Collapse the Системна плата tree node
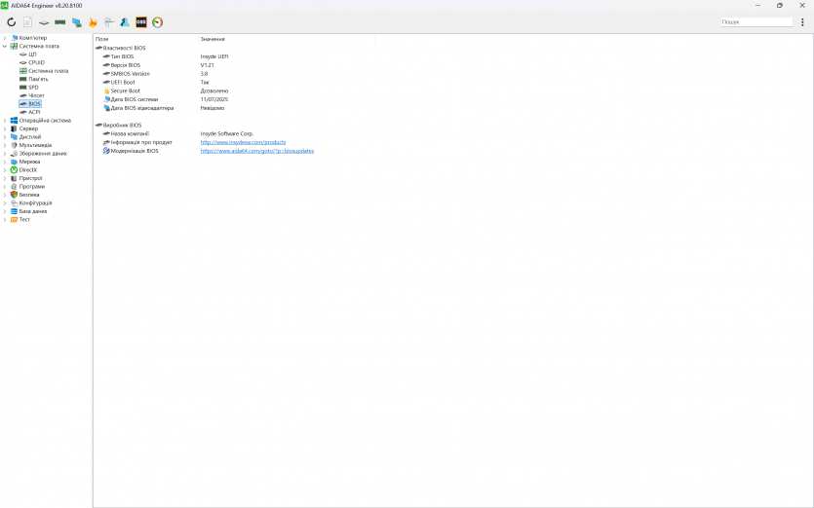 tap(5, 46)
